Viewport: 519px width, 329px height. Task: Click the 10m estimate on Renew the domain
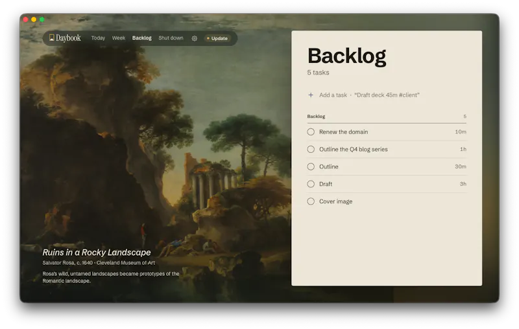coord(461,132)
